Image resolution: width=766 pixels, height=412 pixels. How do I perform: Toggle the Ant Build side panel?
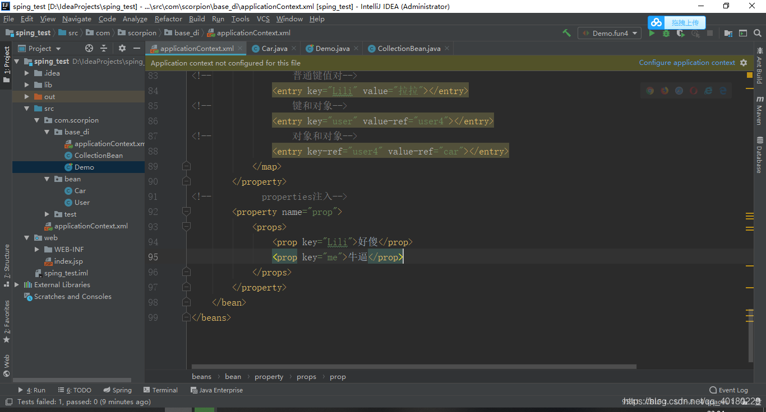760,65
